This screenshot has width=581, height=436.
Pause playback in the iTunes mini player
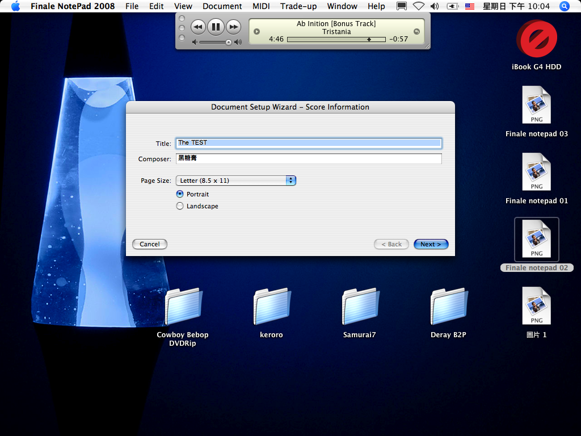[216, 27]
